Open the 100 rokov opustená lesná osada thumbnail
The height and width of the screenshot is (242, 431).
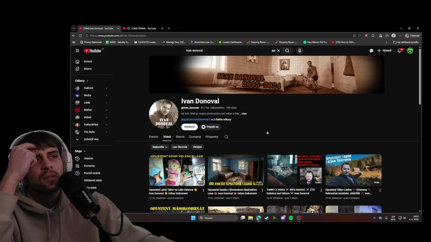[x=236, y=170]
